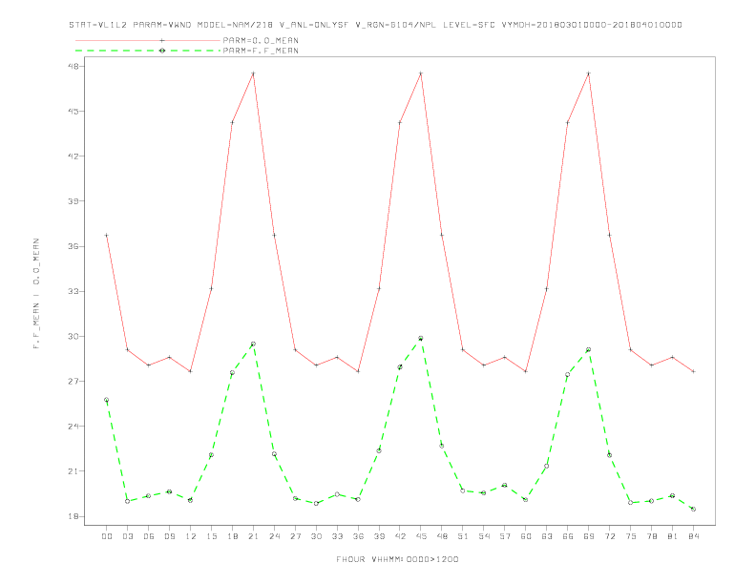The image size is (756, 584).
Task: Click x-axis forecast hour label 72
Action: 609,536
